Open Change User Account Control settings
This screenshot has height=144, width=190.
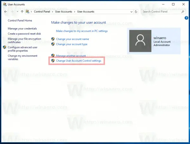pos(79,61)
